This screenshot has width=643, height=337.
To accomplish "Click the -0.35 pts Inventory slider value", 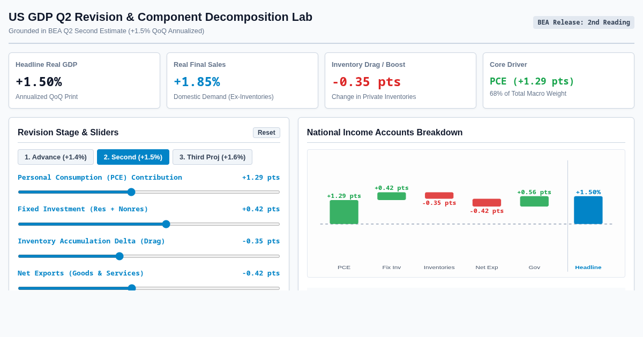I will (x=261, y=241).
